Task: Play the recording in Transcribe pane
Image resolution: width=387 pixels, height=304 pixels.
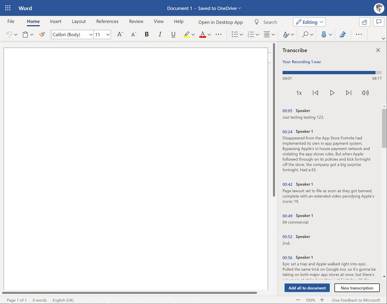Action: coord(332,93)
